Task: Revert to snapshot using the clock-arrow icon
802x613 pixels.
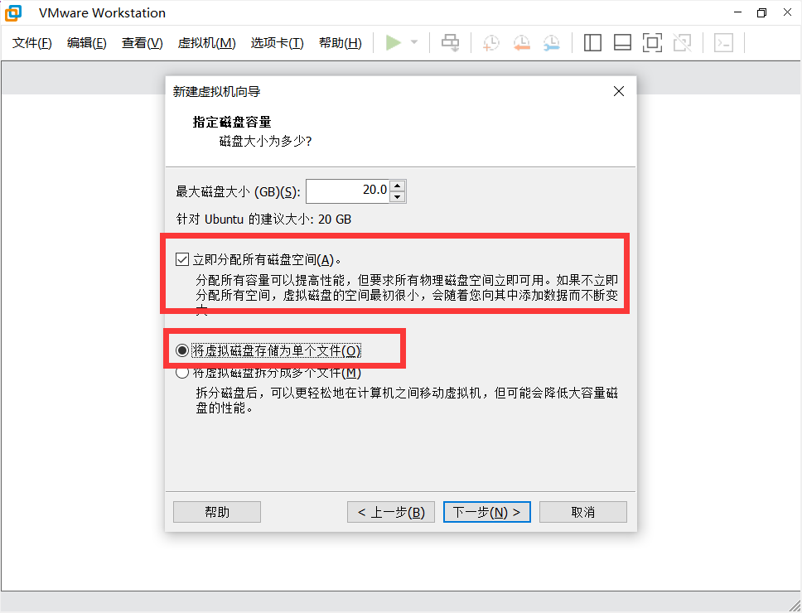Action: [x=521, y=42]
